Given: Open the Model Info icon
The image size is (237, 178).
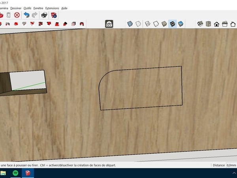Looking at the screenshot, I should tap(54, 15).
